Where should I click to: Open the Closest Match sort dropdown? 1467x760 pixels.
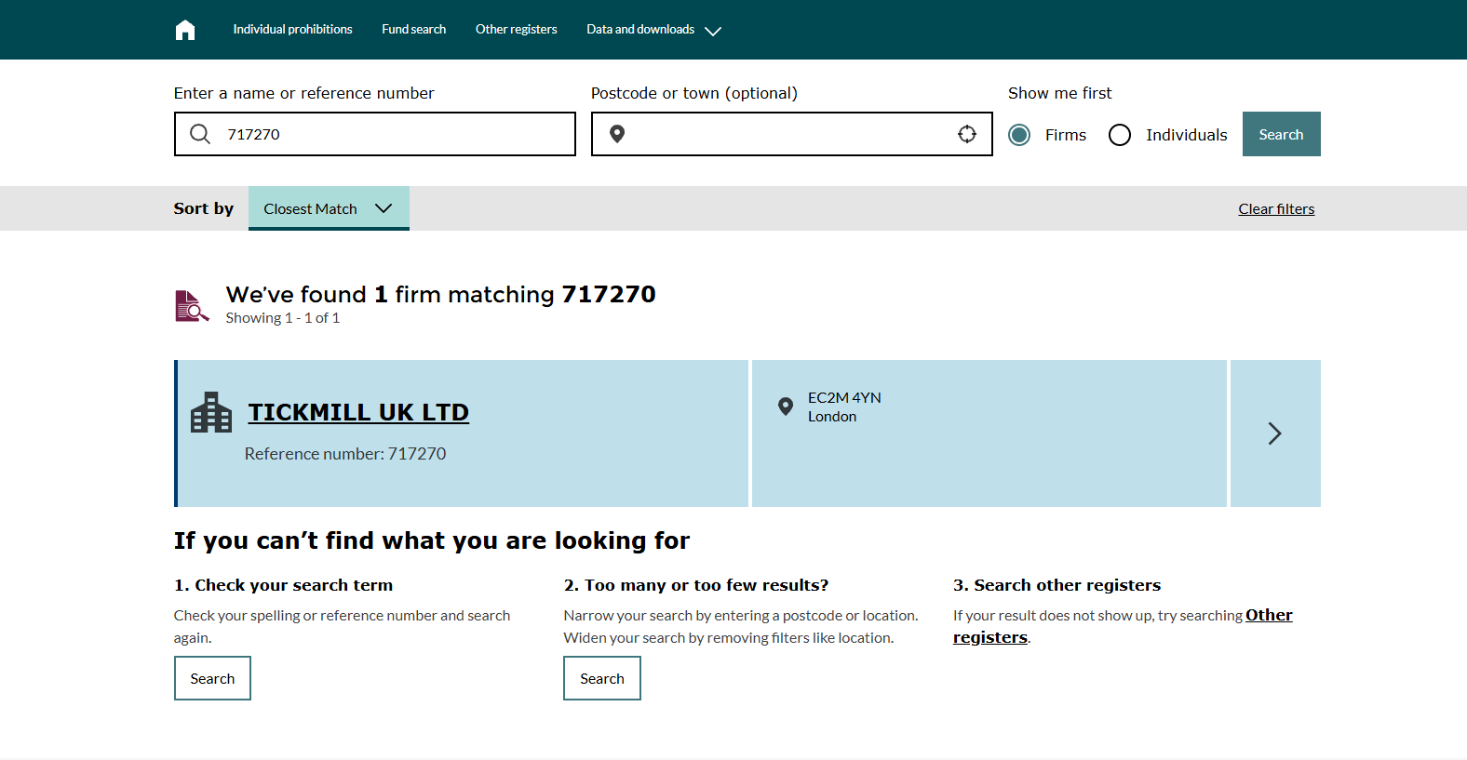coord(329,208)
